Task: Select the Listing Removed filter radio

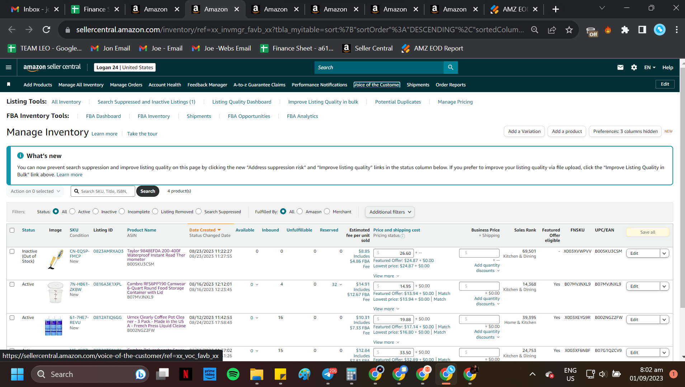Action: tap(155, 211)
